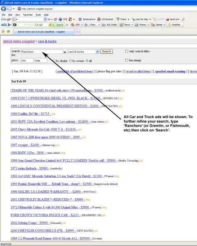This screenshot has height=246, width=197.
Task: Click the Add to Favorites star-plus icon
Action: [9, 31]
